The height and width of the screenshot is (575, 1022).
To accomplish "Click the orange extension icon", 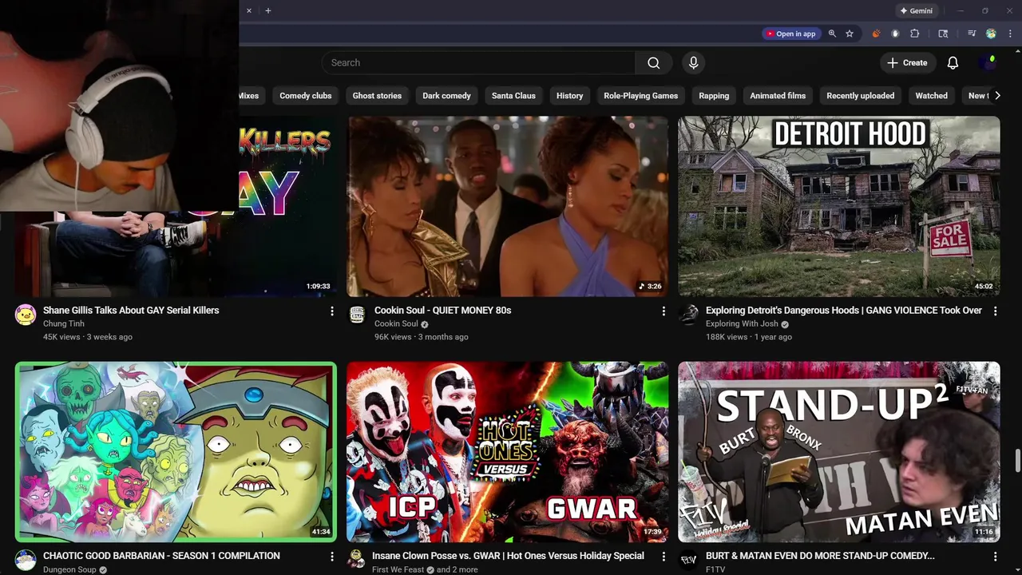I will pyautogui.click(x=876, y=34).
